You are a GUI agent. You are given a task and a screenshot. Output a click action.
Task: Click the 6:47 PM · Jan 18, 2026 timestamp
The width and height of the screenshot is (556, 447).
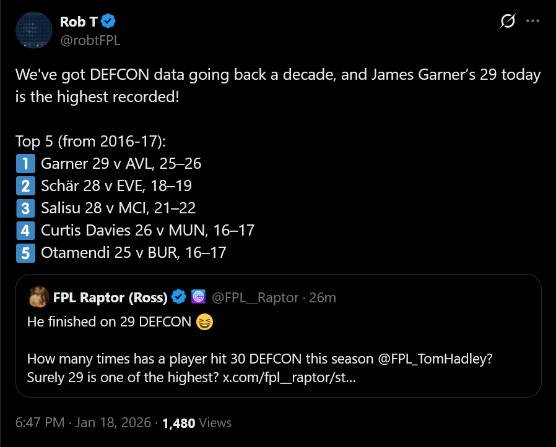click(84, 423)
